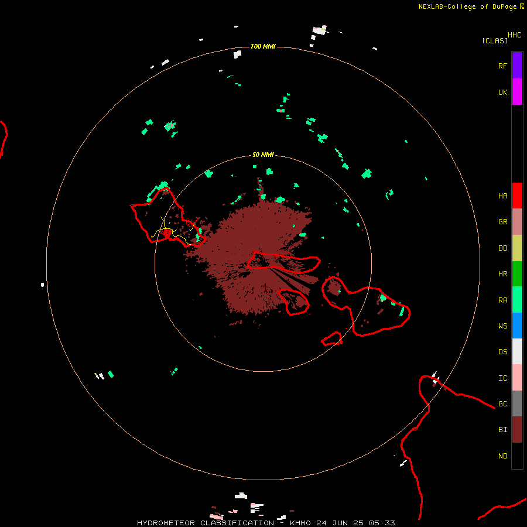Viewport: 527px width, 527px height.
Task: Click the 100 NMI range ring label
Action: 263,46
